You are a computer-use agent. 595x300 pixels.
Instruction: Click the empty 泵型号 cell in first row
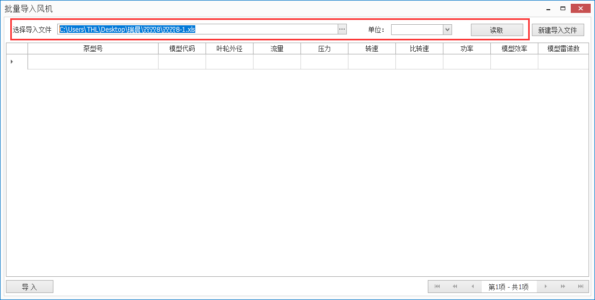pyautogui.click(x=93, y=62)
